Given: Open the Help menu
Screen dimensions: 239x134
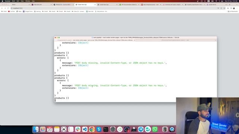Looking at the screenshot, I should click(x=33, y=1).
